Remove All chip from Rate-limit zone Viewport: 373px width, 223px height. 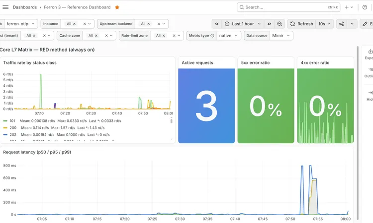click(164, 36)
